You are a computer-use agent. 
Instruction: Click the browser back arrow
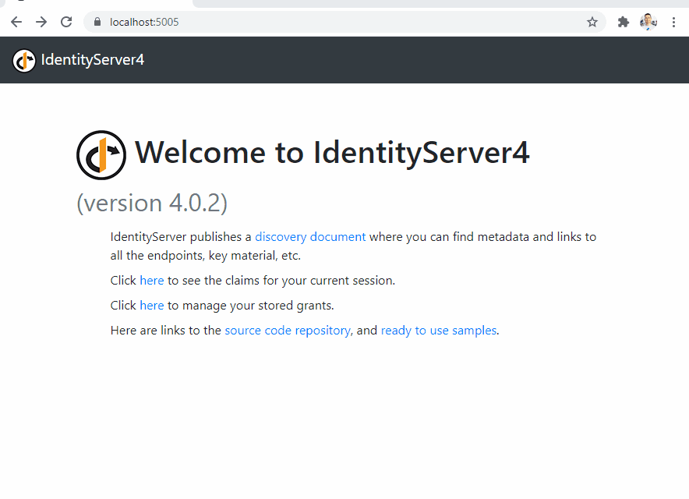point(16,22)
